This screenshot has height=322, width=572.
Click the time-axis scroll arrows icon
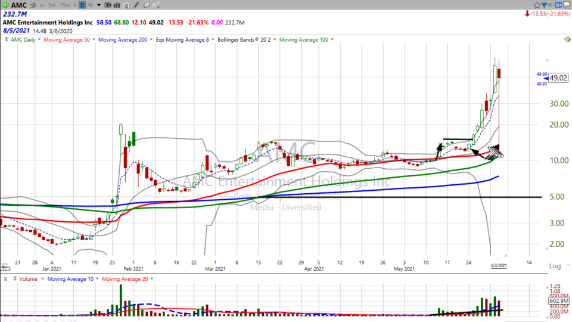(x=5, y=266)
